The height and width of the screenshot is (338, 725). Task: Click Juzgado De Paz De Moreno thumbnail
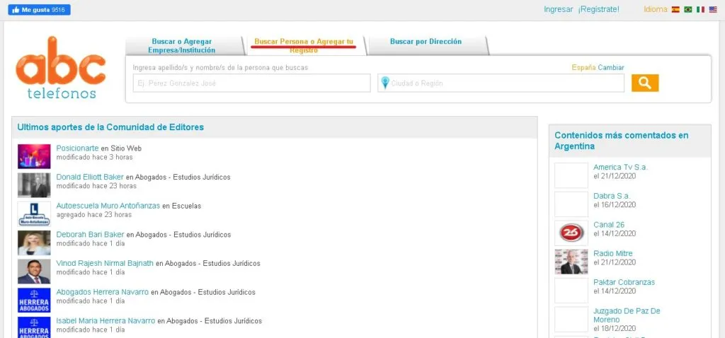(x=571, y=319)
